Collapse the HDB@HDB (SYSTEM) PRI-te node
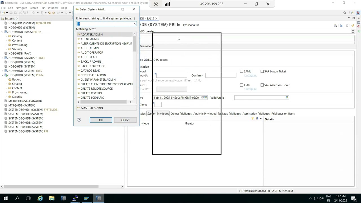 [x=2, y=75]
